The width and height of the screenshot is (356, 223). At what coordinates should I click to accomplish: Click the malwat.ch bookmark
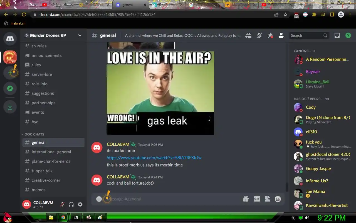[x=15, y=23]
